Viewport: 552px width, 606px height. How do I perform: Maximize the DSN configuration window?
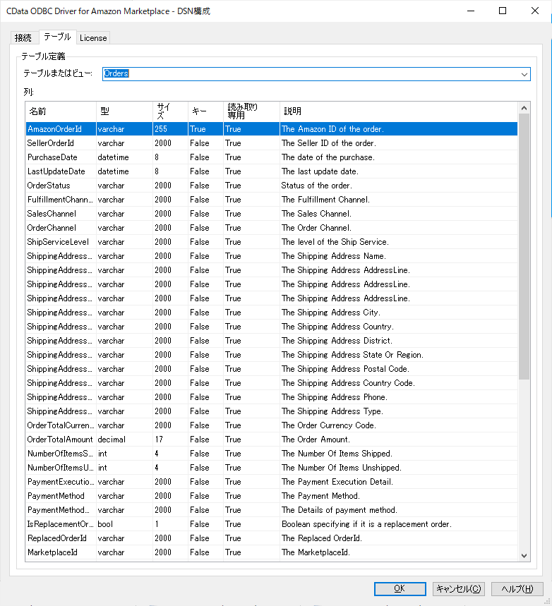503,11
